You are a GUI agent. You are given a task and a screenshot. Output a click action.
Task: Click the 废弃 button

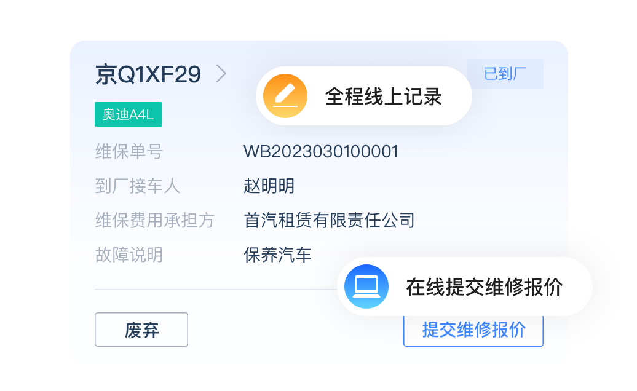(x=141, y=330)
